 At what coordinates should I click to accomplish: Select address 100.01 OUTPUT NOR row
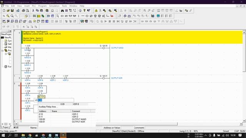67,122
